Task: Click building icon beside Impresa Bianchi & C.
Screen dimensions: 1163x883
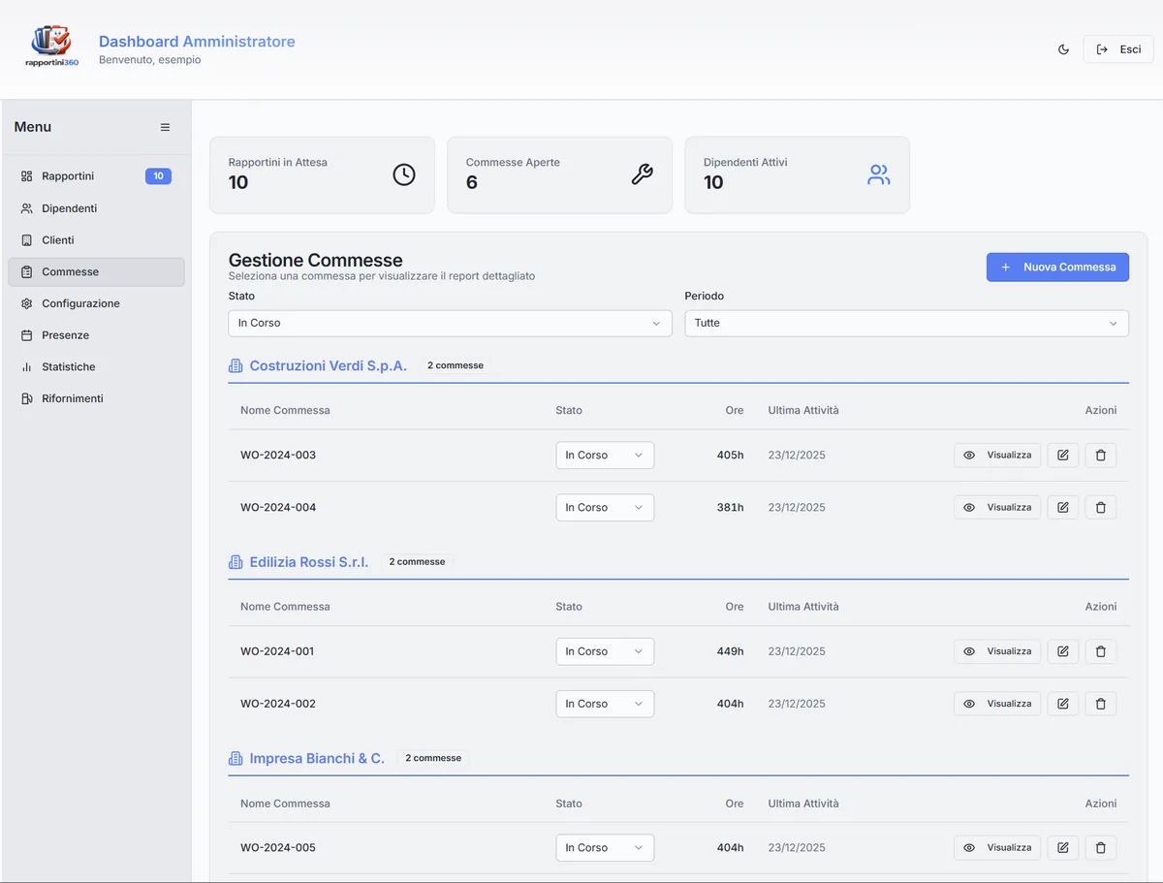Action: [236, 758]
